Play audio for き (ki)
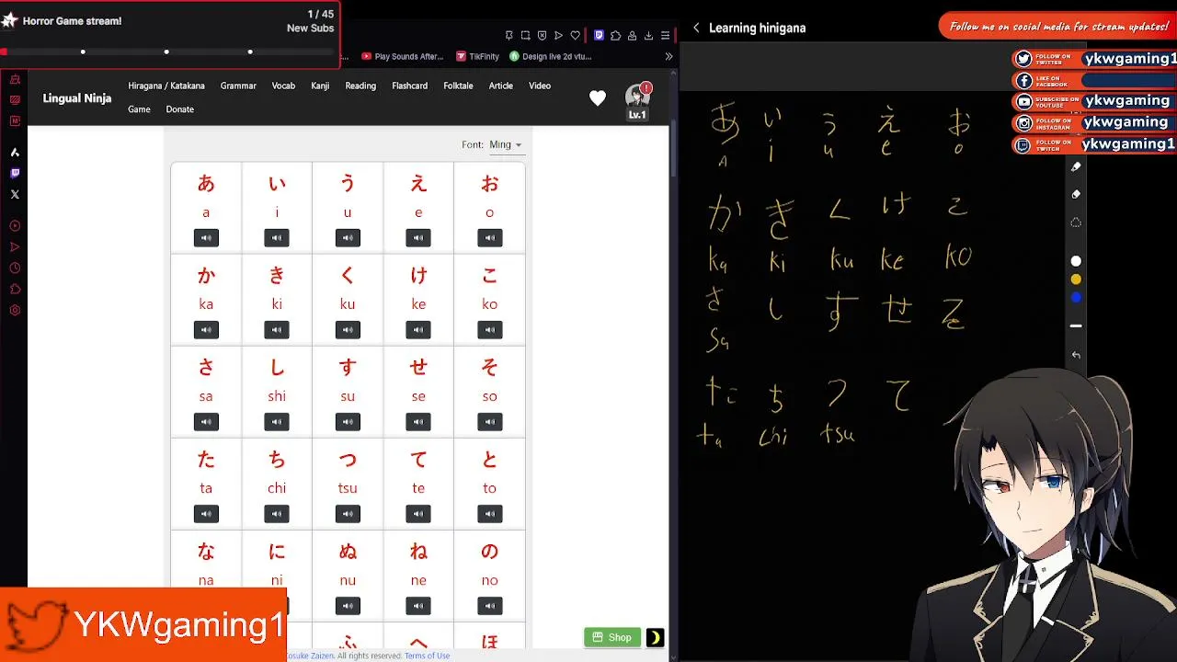Image resolution: width=1177 pixels, height=662 pixels. tap(277, 330)
